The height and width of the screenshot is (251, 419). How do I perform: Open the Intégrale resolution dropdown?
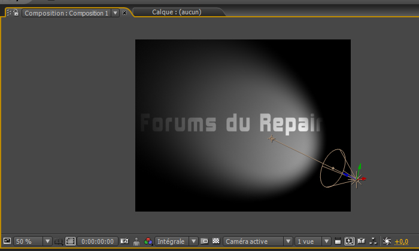click(x=177, y=241)
